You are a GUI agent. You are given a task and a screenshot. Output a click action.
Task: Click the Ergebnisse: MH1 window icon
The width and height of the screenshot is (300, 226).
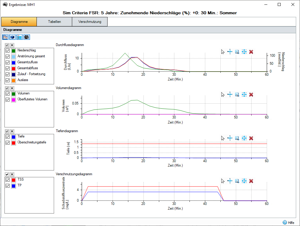tap(5, 4)
